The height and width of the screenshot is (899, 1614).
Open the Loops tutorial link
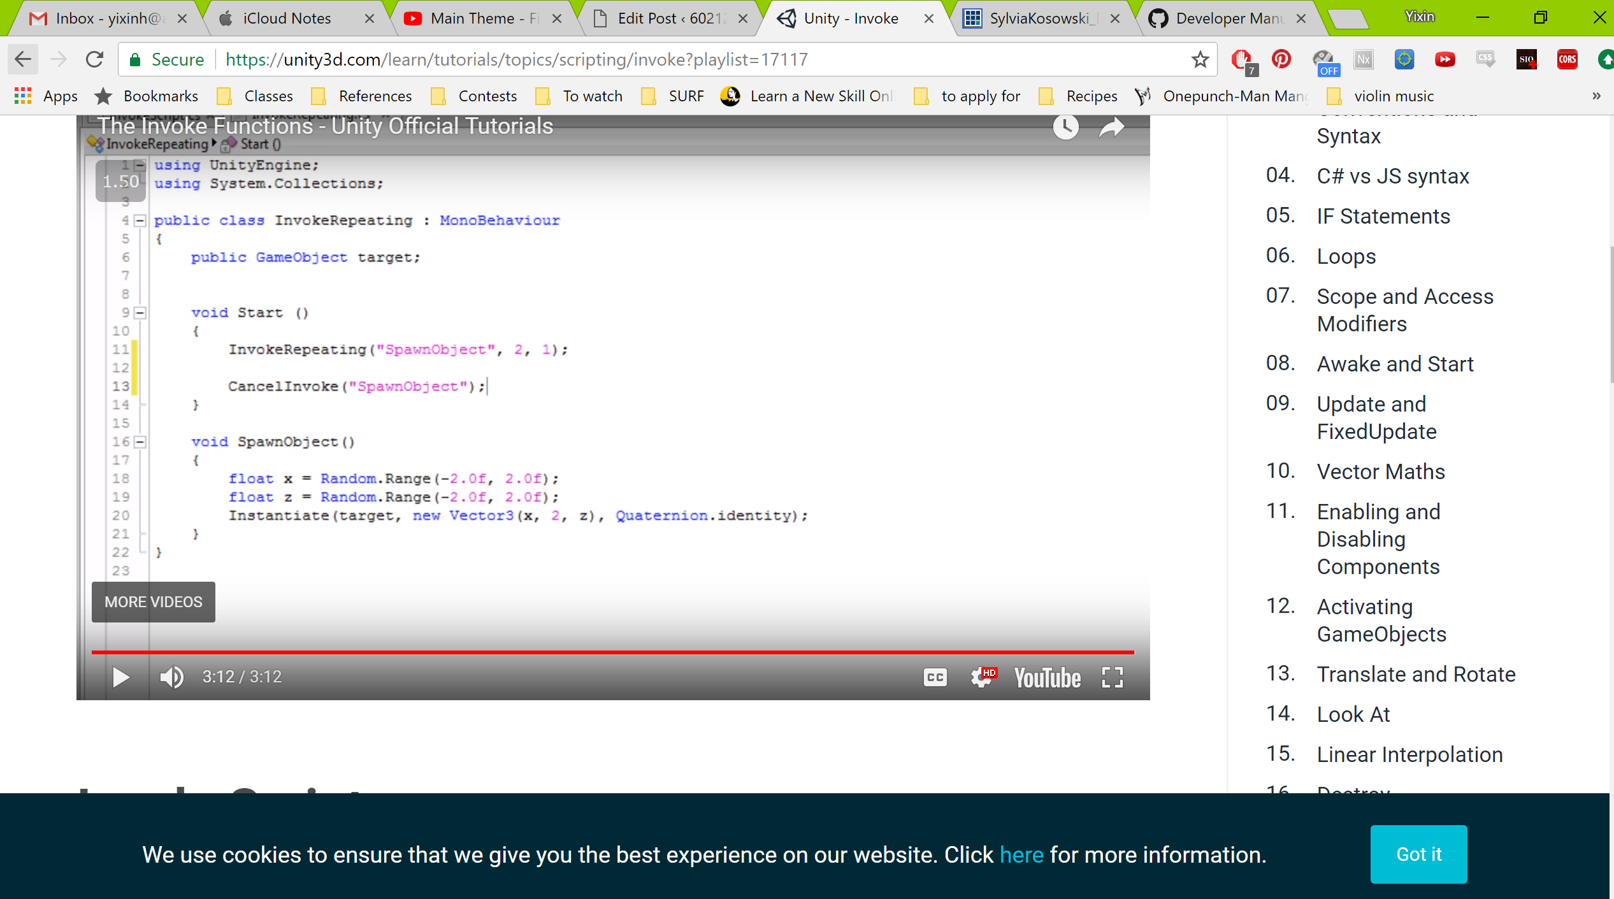[x=1346, y=256]
